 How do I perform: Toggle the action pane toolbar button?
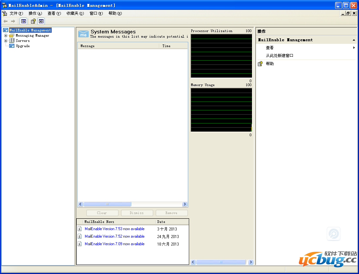41,21
